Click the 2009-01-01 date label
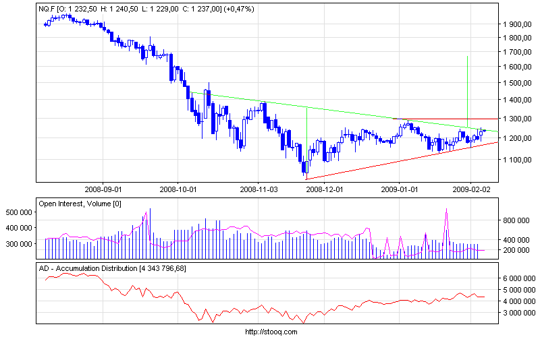This screenshot has height=337, width=540. click(400, 189)
